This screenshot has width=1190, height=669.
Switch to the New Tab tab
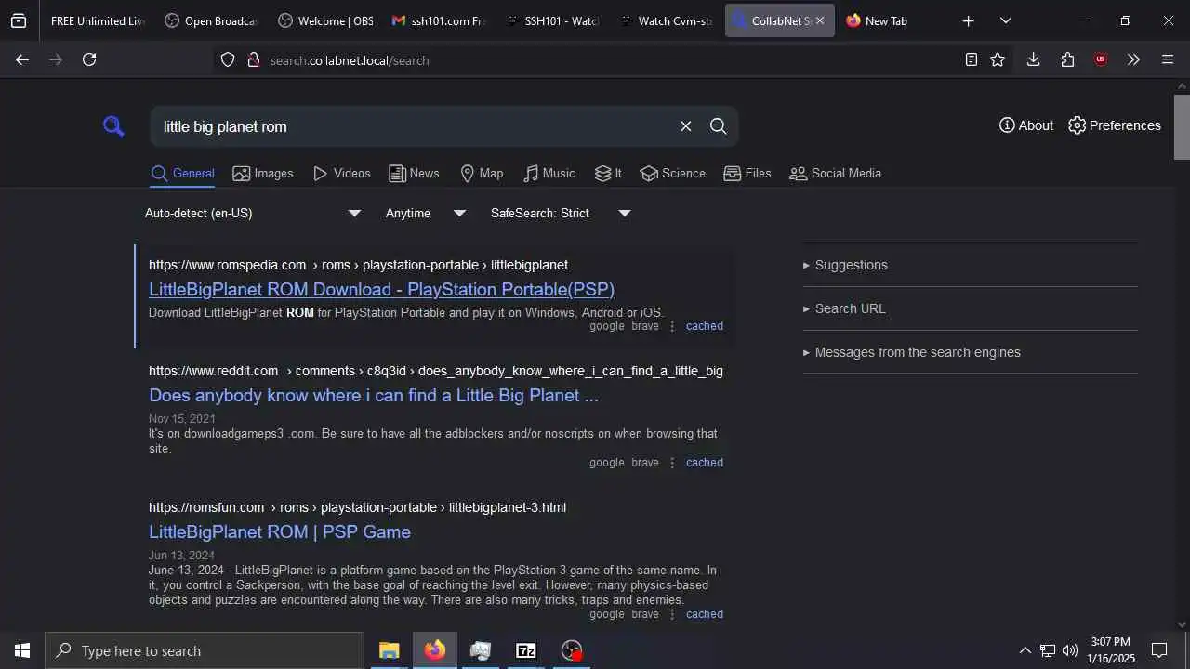892,20
